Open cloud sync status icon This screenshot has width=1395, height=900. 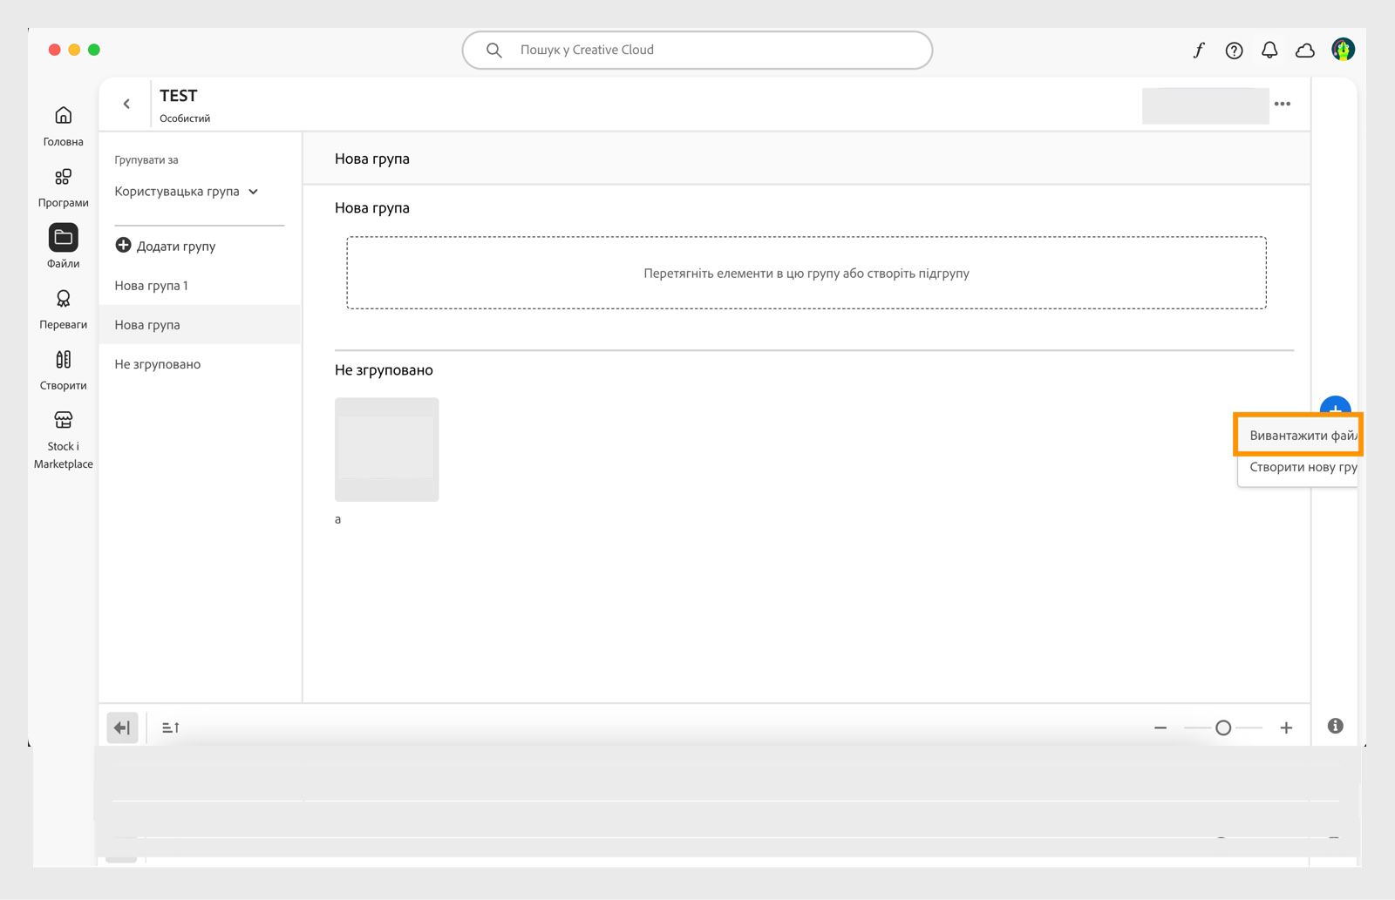1305,51
